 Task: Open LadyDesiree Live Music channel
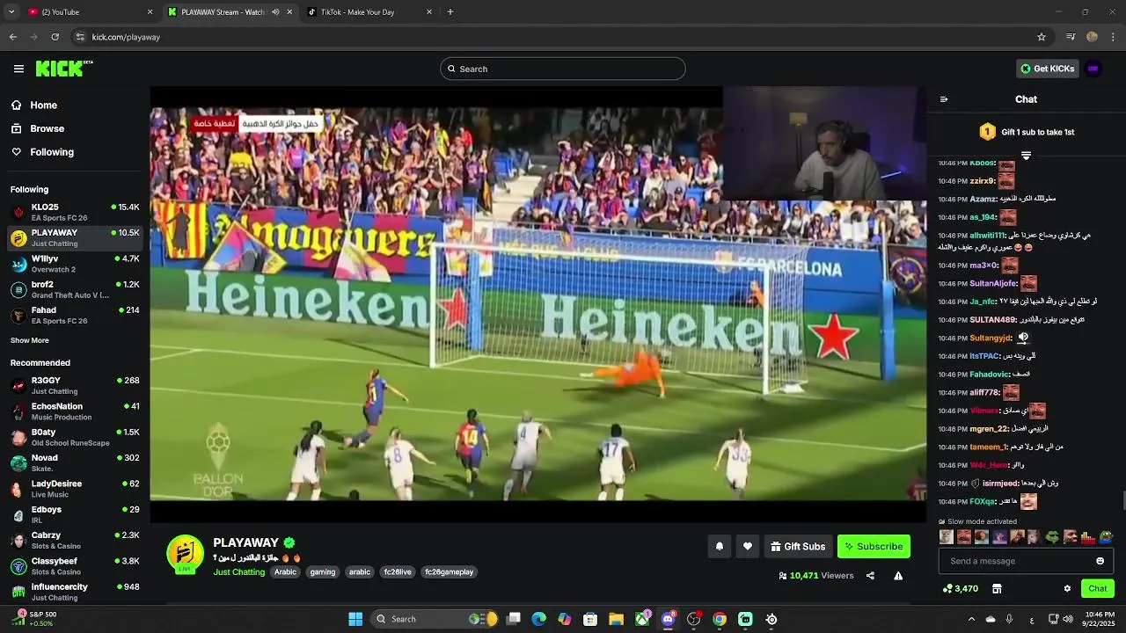[75, 489]
